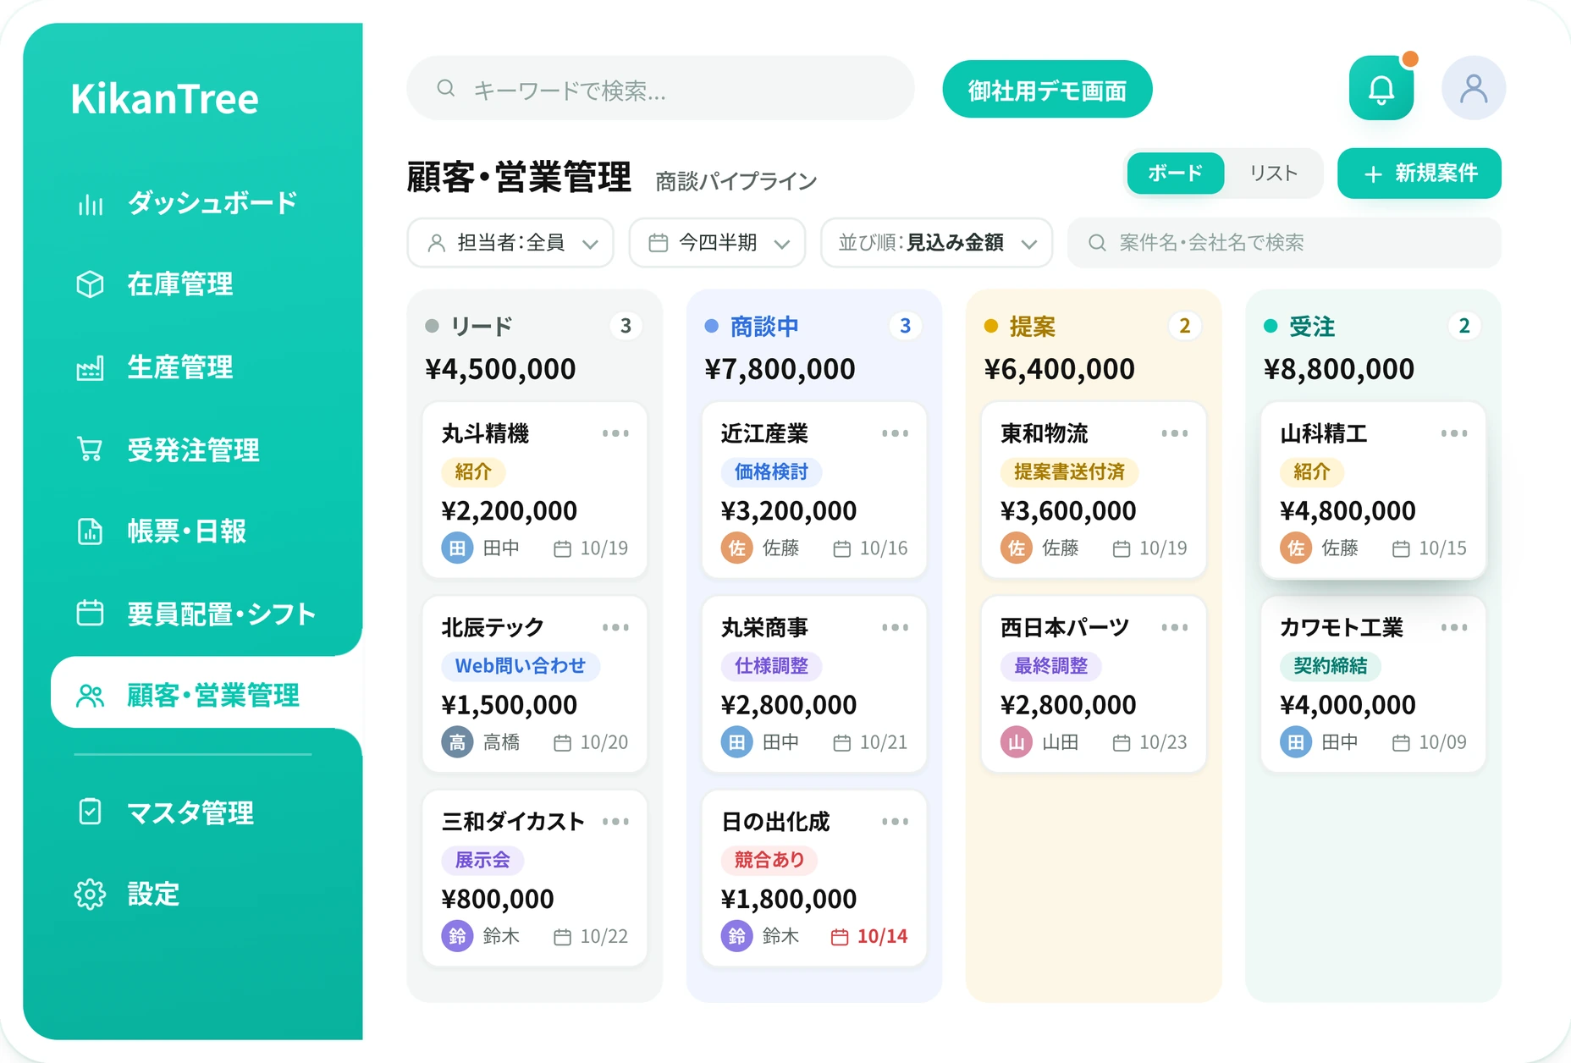The image size is (1571, 1063).
Task: Open more options for 日の出化成 card
Action: [x=895, y=821]
